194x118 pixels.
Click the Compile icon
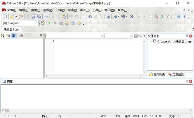(61, 23)
